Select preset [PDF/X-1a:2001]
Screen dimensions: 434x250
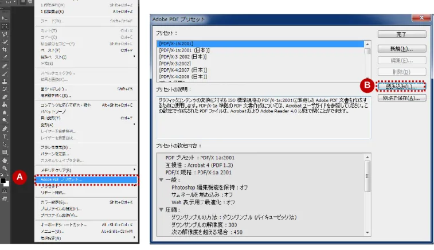[x=260, y=44]
